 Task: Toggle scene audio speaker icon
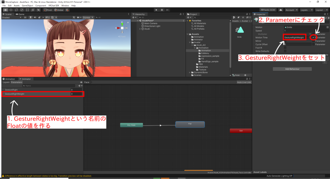pos(35,17)
